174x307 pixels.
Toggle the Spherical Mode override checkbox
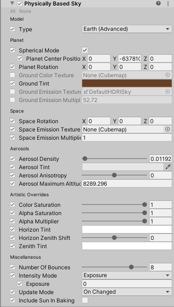pyautogui.click(x=12, y=50)
